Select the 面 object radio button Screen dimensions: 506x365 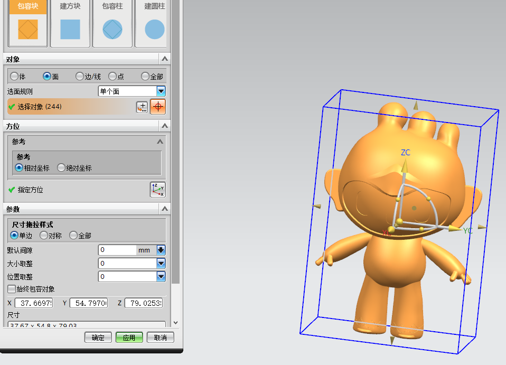pos(47,77)
